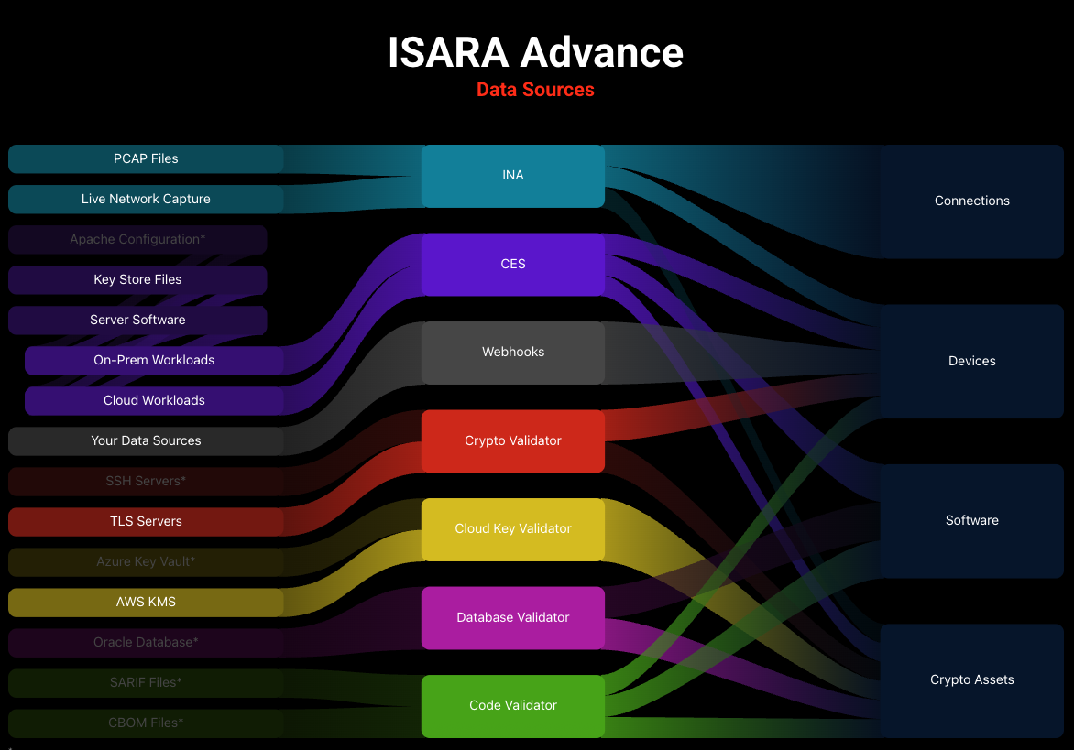
Task: Select the Crypto Validator box
Action: click(513, 441)
